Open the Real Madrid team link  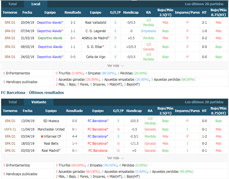[51, 151]
